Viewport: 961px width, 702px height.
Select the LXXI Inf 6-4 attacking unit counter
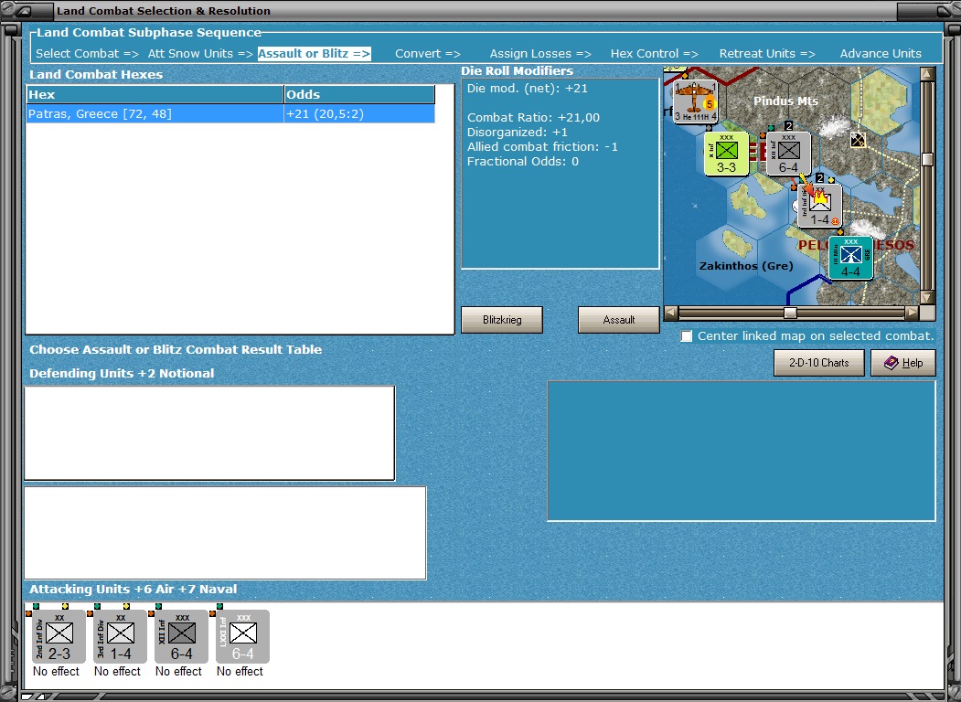pos(242,636)
